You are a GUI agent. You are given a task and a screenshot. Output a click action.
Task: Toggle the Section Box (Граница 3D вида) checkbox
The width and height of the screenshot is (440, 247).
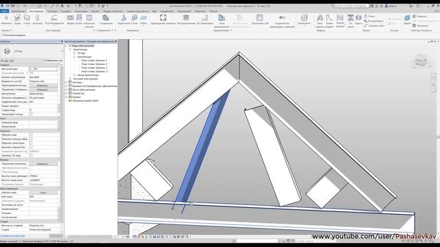[31, 155]
